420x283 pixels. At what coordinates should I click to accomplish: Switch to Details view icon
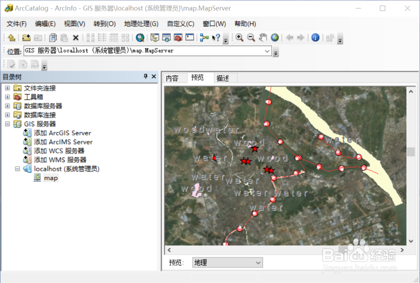point(113,38)
